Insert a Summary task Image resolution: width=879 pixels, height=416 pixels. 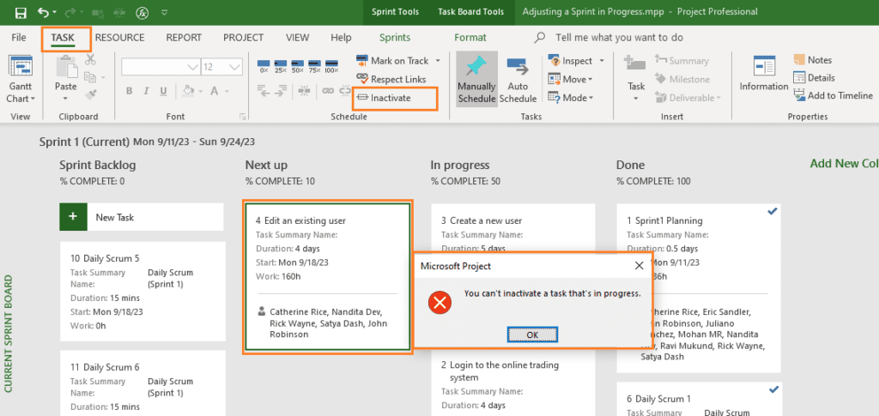pos(682,60)
